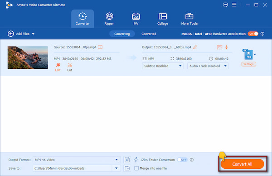The width and height of the screenshot is (272, 176).
Task: Click the video thumbnail preview
Action: [28, 57]
